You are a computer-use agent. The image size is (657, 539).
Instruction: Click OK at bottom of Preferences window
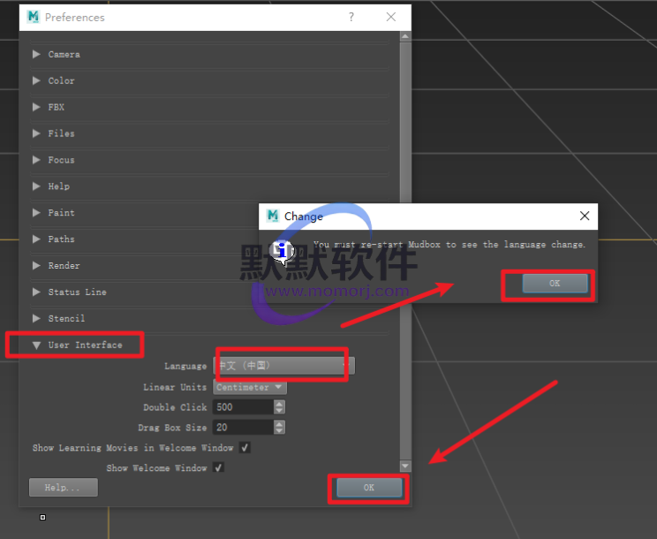pyautogui.click(x=368, y=488)
